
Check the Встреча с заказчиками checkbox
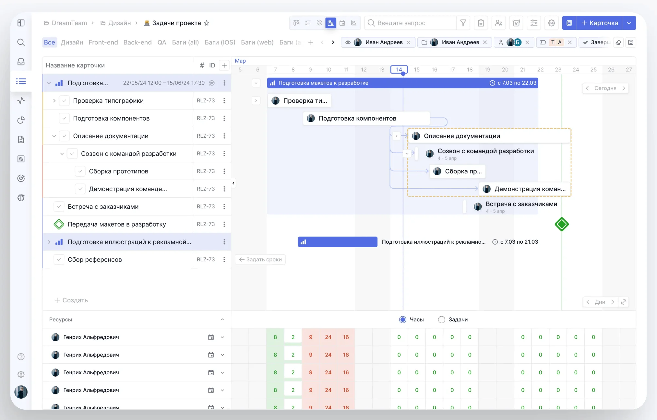[x=59, y=207]
